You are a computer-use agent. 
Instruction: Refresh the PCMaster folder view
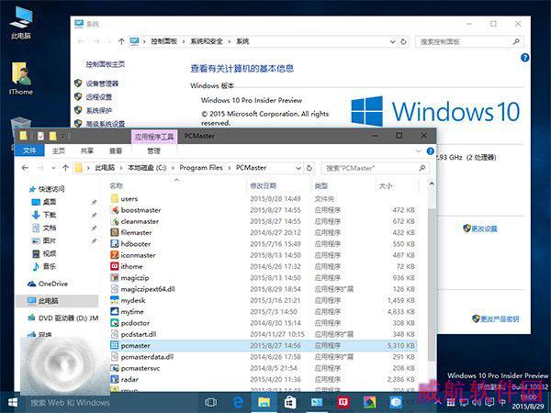pos(309,168)
